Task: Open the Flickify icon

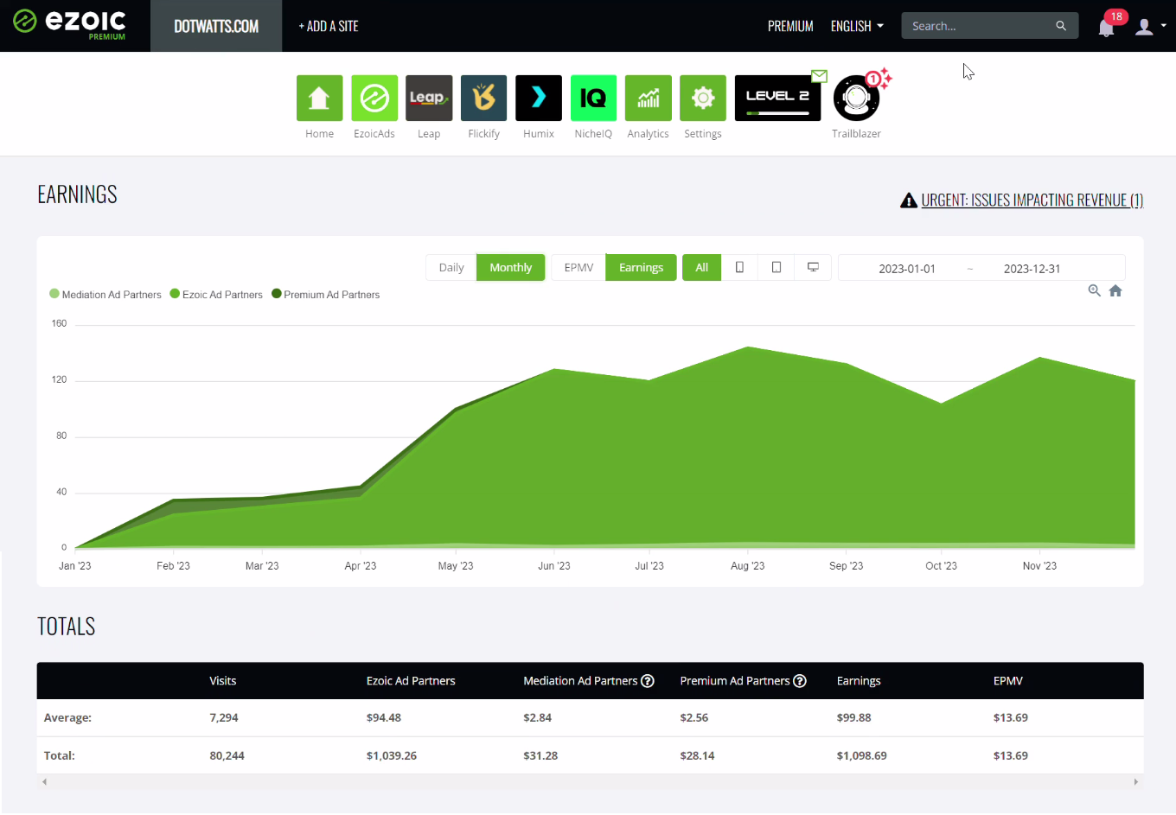Action: click(483, 98)
